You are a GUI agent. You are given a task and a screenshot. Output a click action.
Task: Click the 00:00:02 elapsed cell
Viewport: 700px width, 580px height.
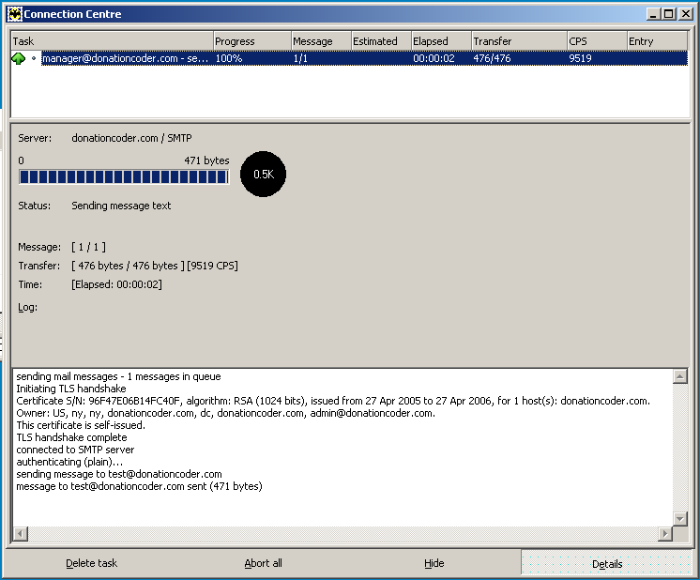(x=434, y=58)
